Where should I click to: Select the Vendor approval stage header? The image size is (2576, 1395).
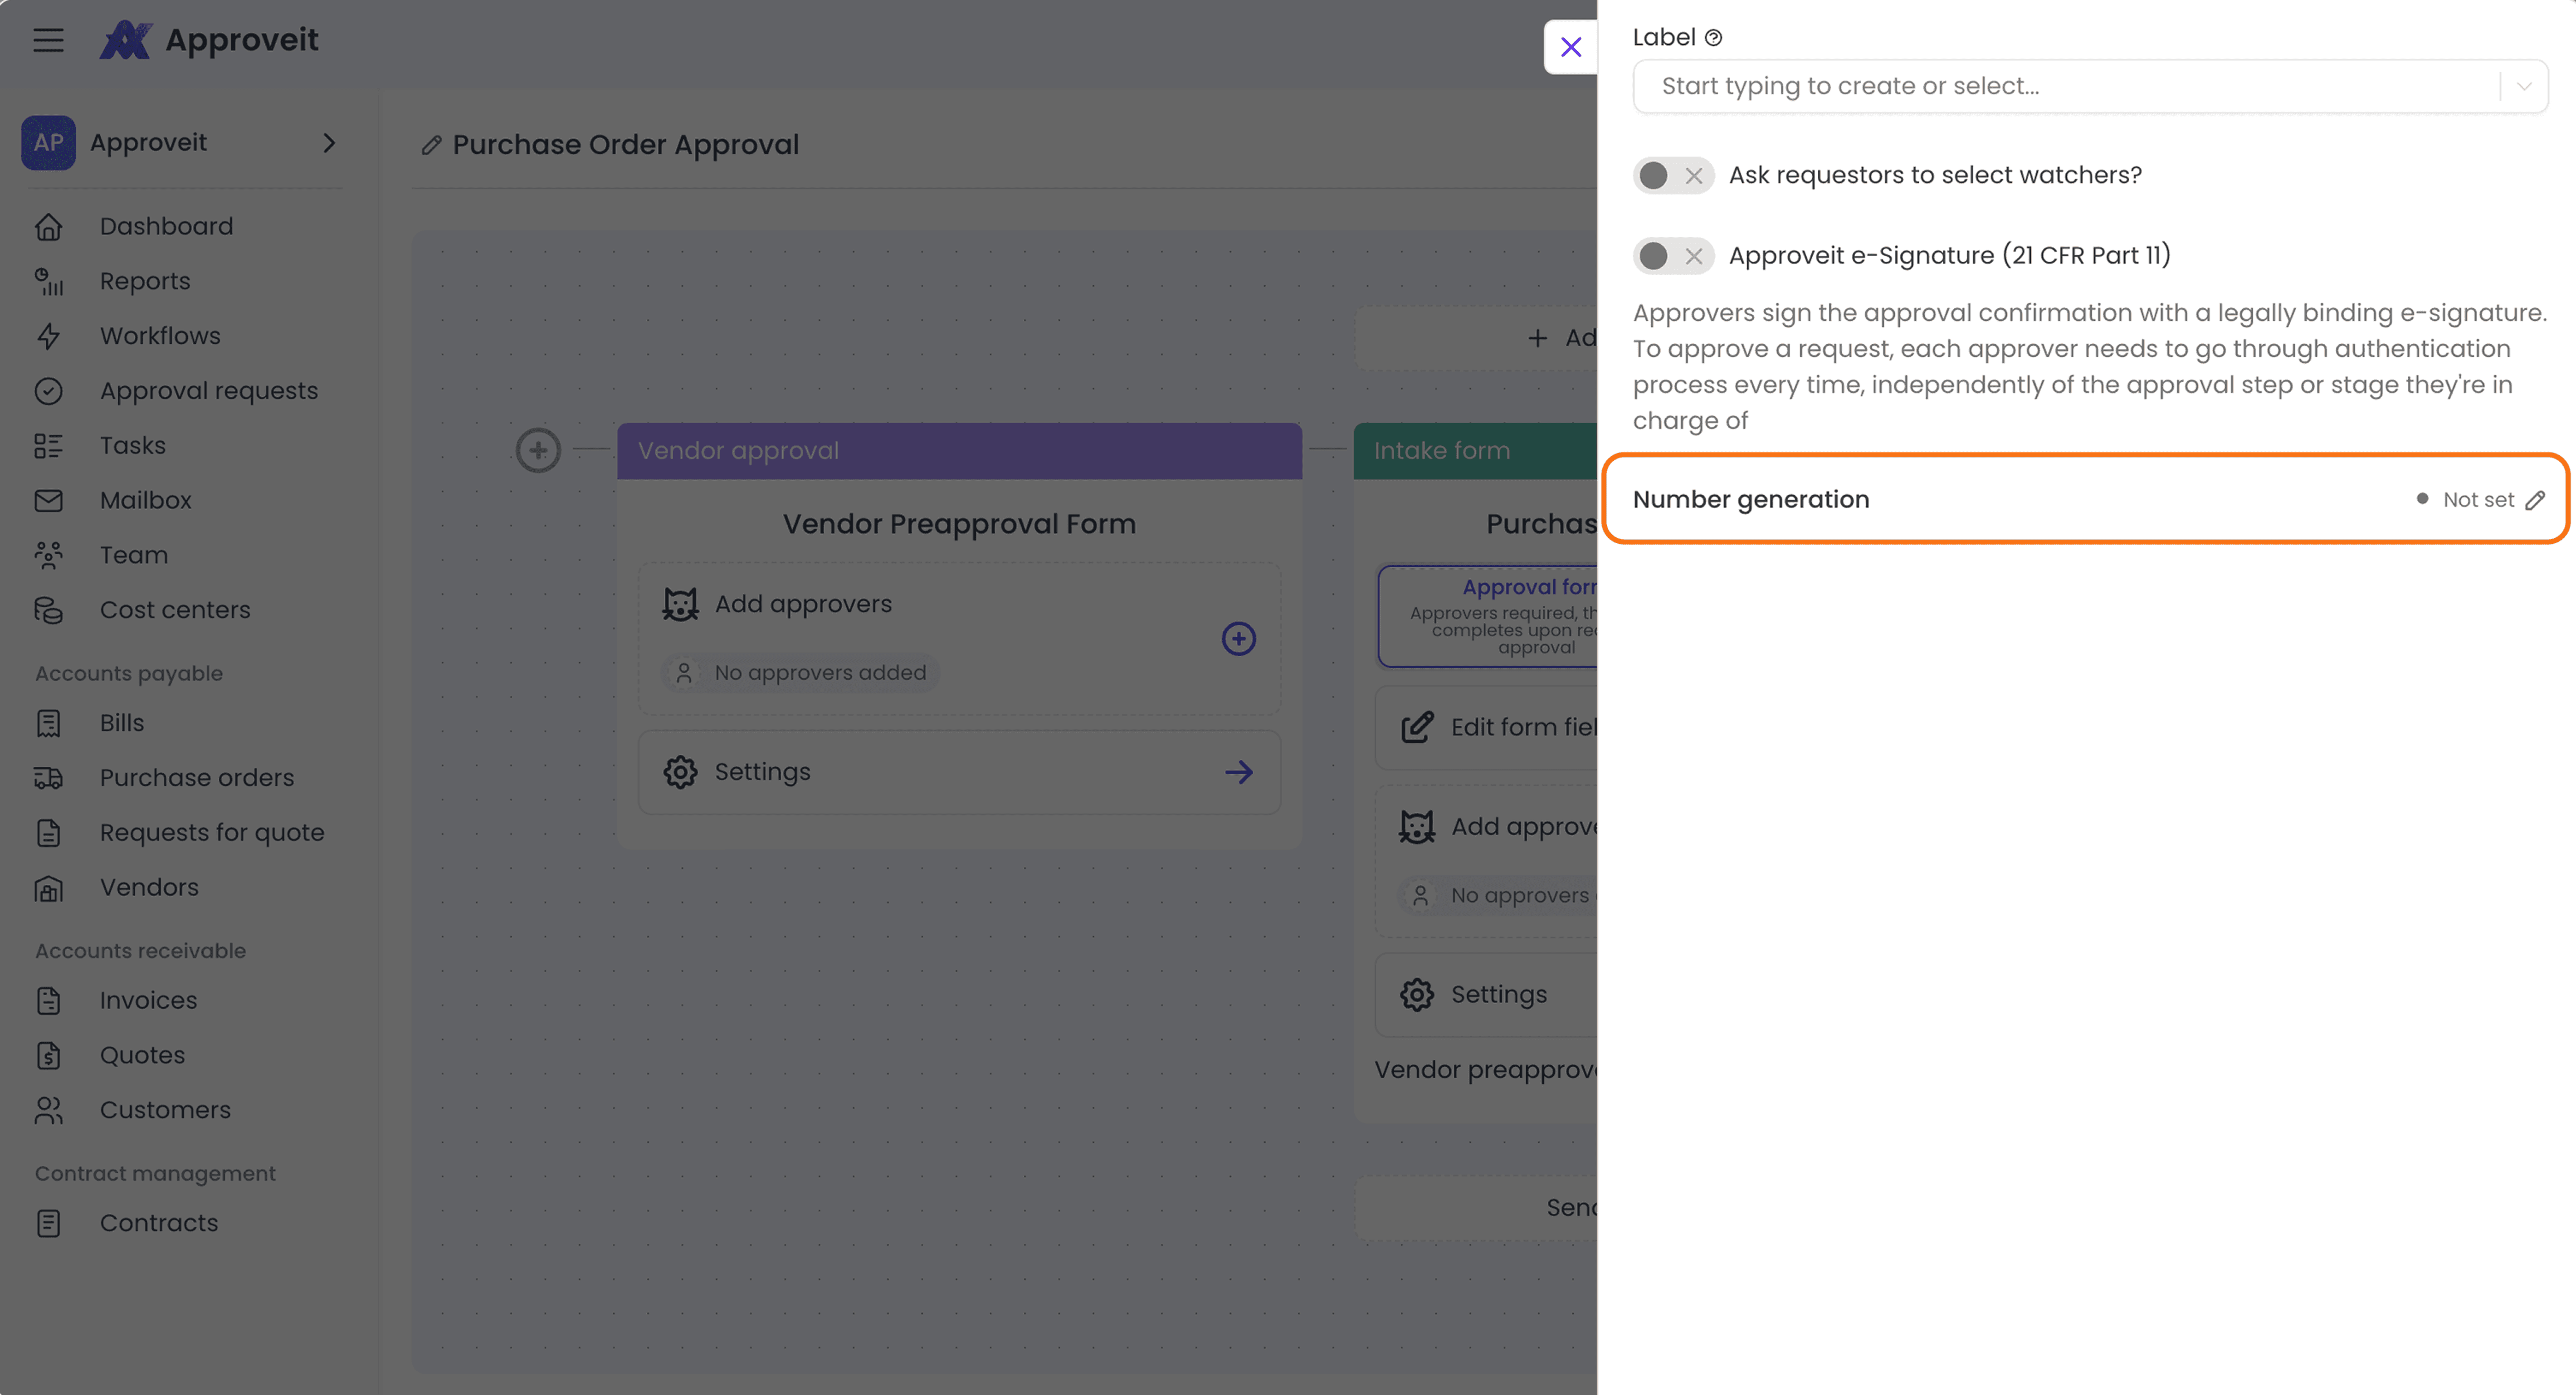959,451
